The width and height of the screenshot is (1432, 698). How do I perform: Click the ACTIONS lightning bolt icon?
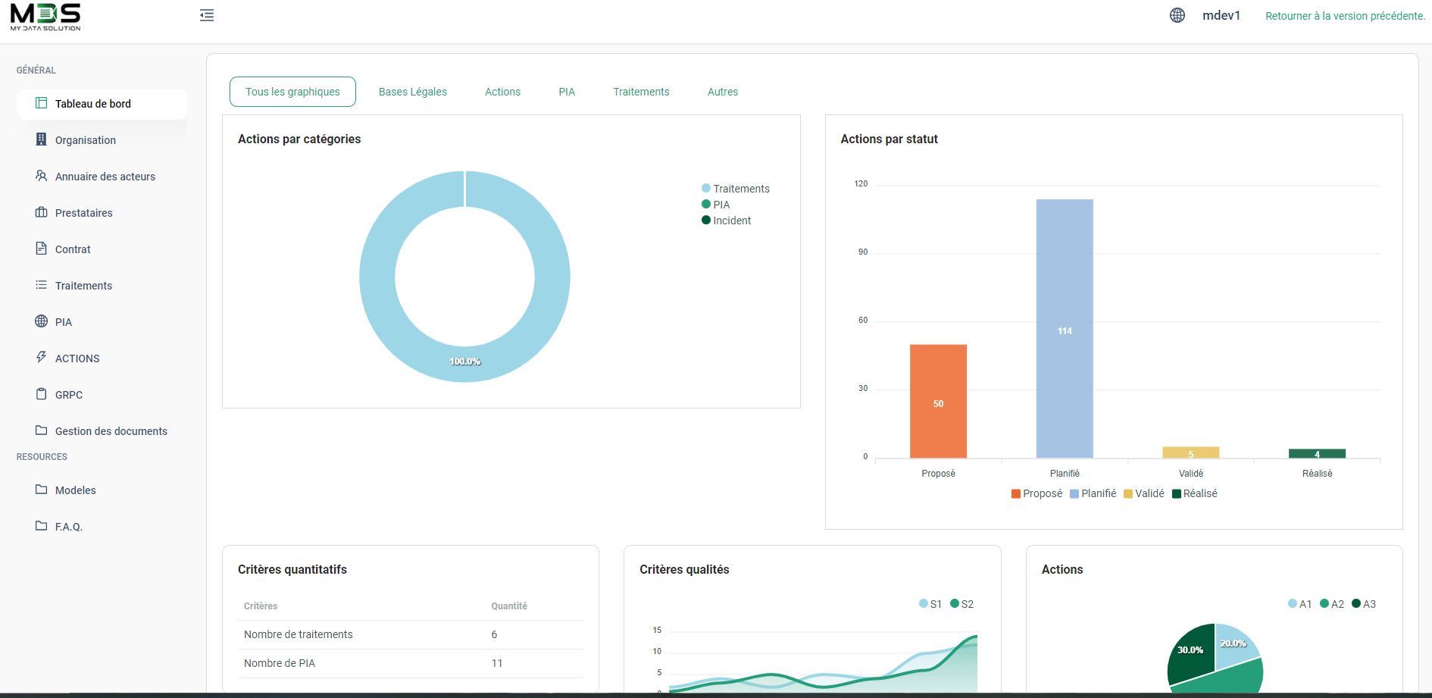pyautogui.click(x=42, y=357)
